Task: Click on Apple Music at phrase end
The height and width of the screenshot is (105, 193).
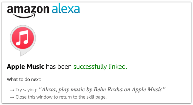Action: coord(147,90)
